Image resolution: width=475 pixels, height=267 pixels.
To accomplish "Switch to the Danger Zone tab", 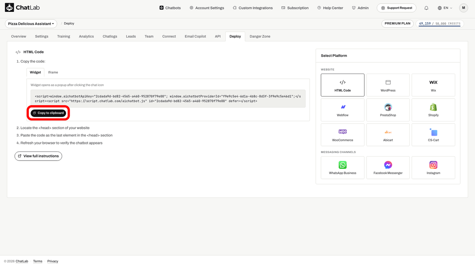I will (x=260, y=36).
